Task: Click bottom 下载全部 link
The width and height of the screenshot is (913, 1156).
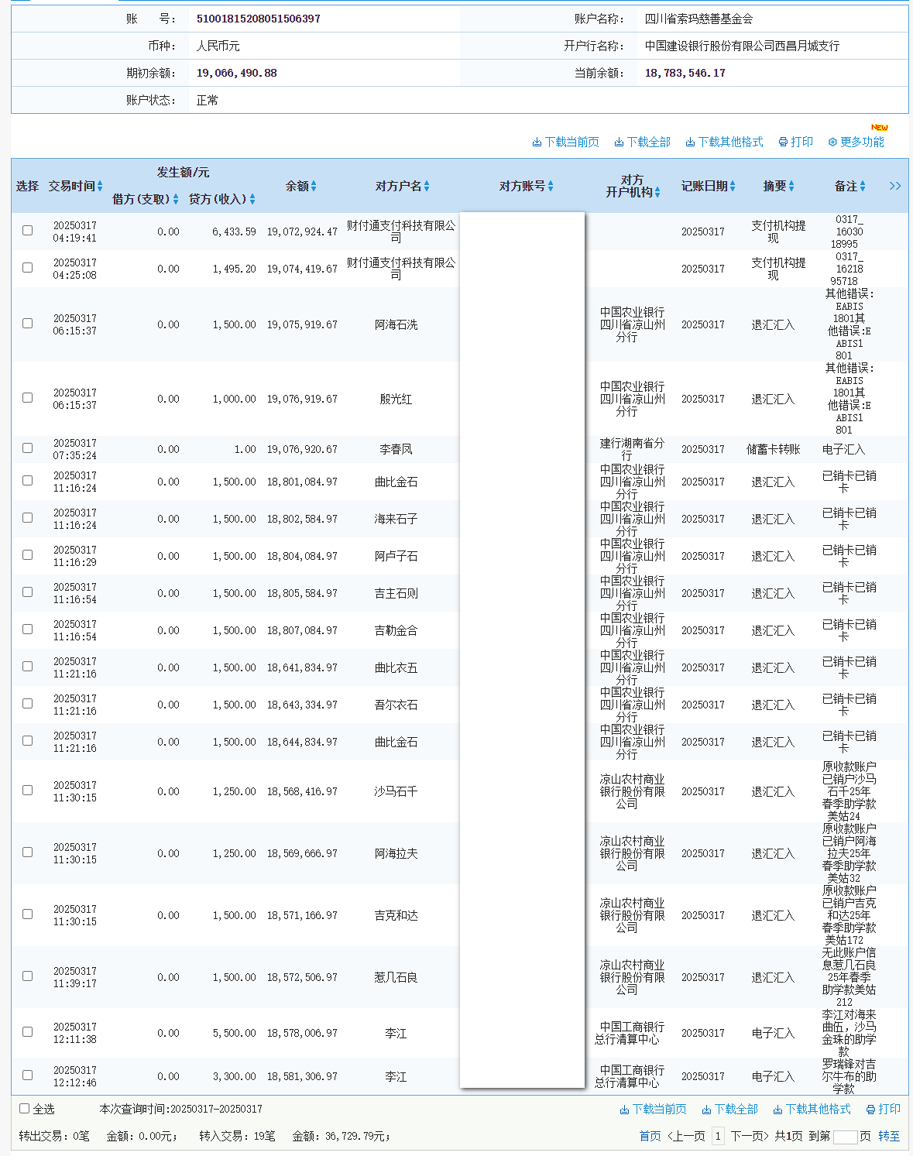Action: tap(735, 1110)
